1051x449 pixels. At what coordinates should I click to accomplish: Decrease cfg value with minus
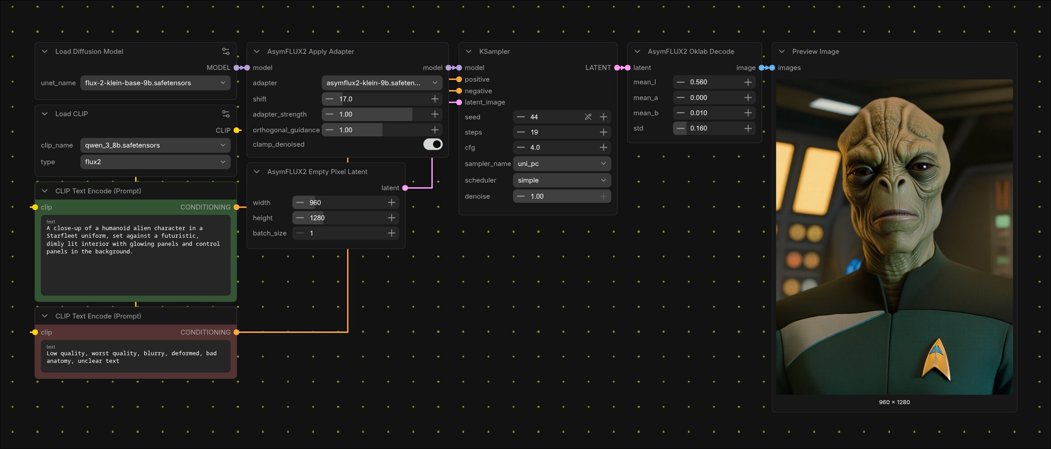521,148
